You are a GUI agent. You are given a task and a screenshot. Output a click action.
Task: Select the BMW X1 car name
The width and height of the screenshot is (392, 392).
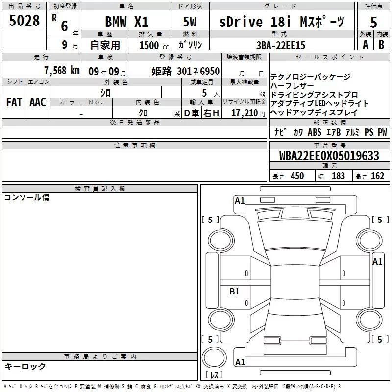tap(127, 22)
